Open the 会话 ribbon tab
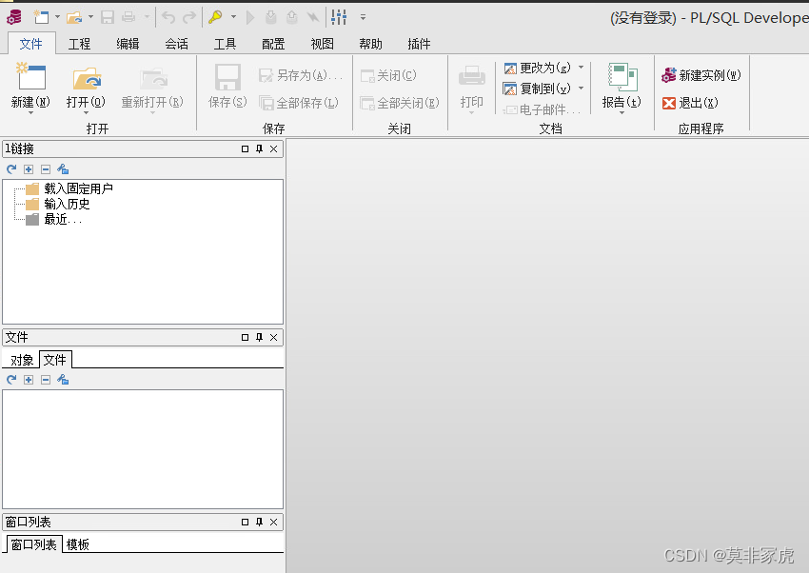The height and width of the screenshot is (573, 809). pyautogui.click(x=176, y=44)
